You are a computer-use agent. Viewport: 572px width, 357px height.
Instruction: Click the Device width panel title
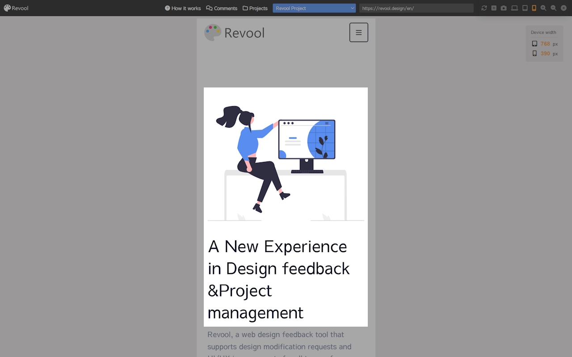[x=543, y=33]
